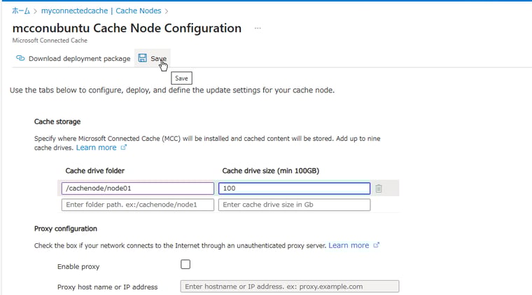Focus the /cachenode/node01 folder field
532x295 pixels.
(138, 188)
